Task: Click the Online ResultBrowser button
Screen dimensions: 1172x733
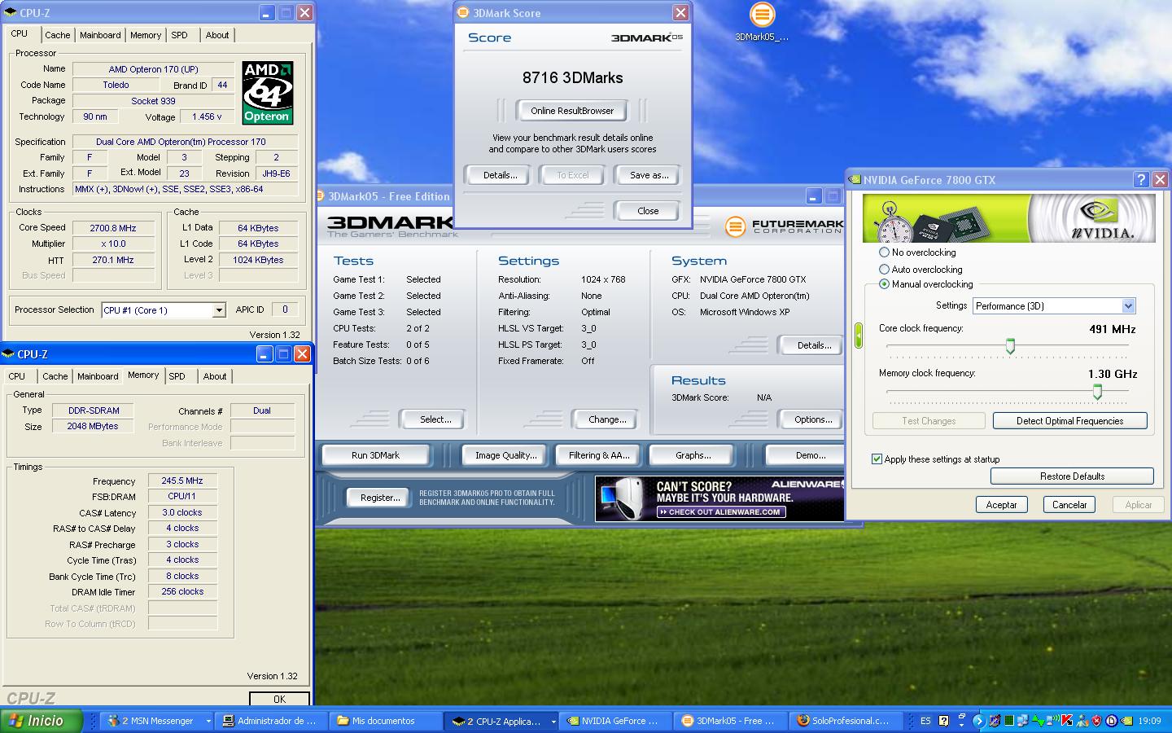Action: [572, 111]
